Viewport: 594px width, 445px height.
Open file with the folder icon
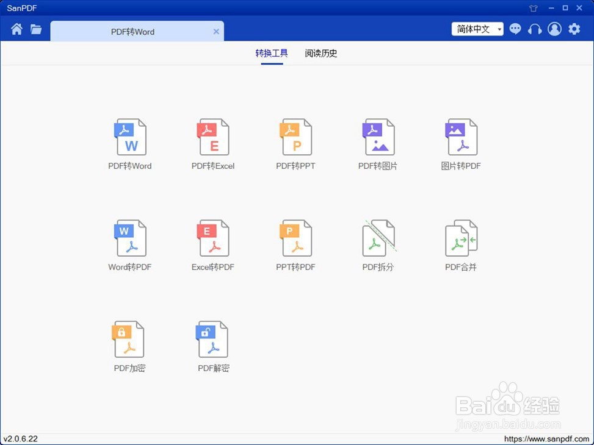click(x=36, y=29)
